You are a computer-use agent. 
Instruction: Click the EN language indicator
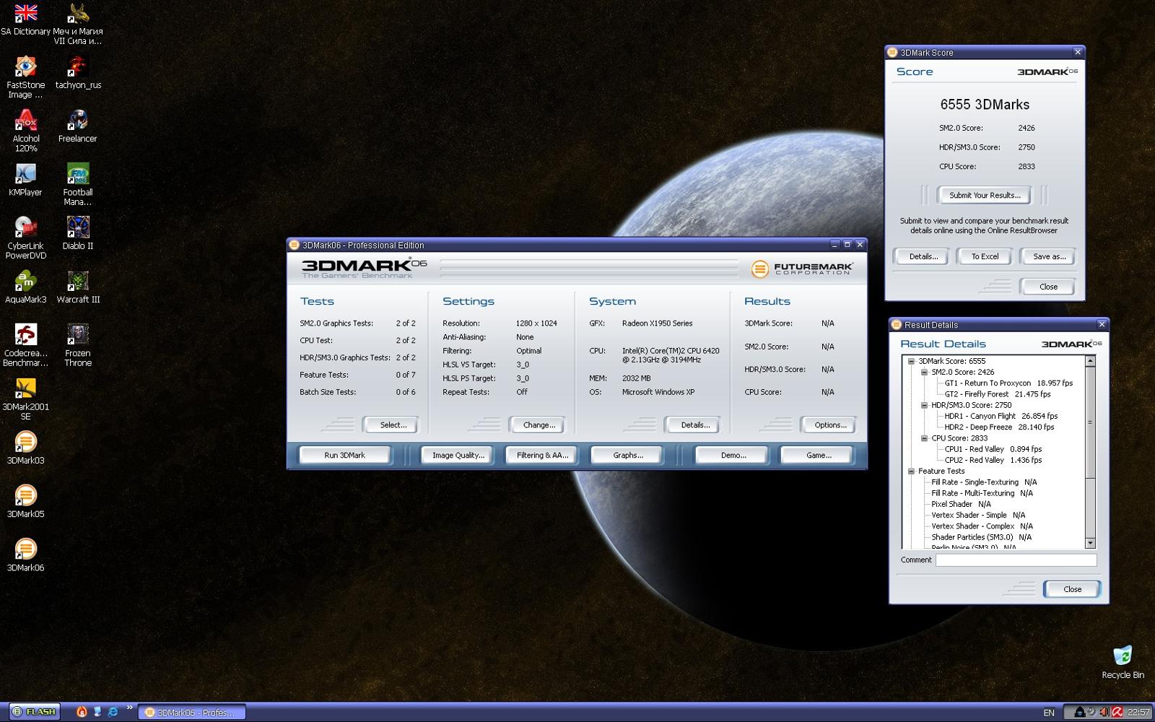pyautogui.click(x=1049, y=713)
